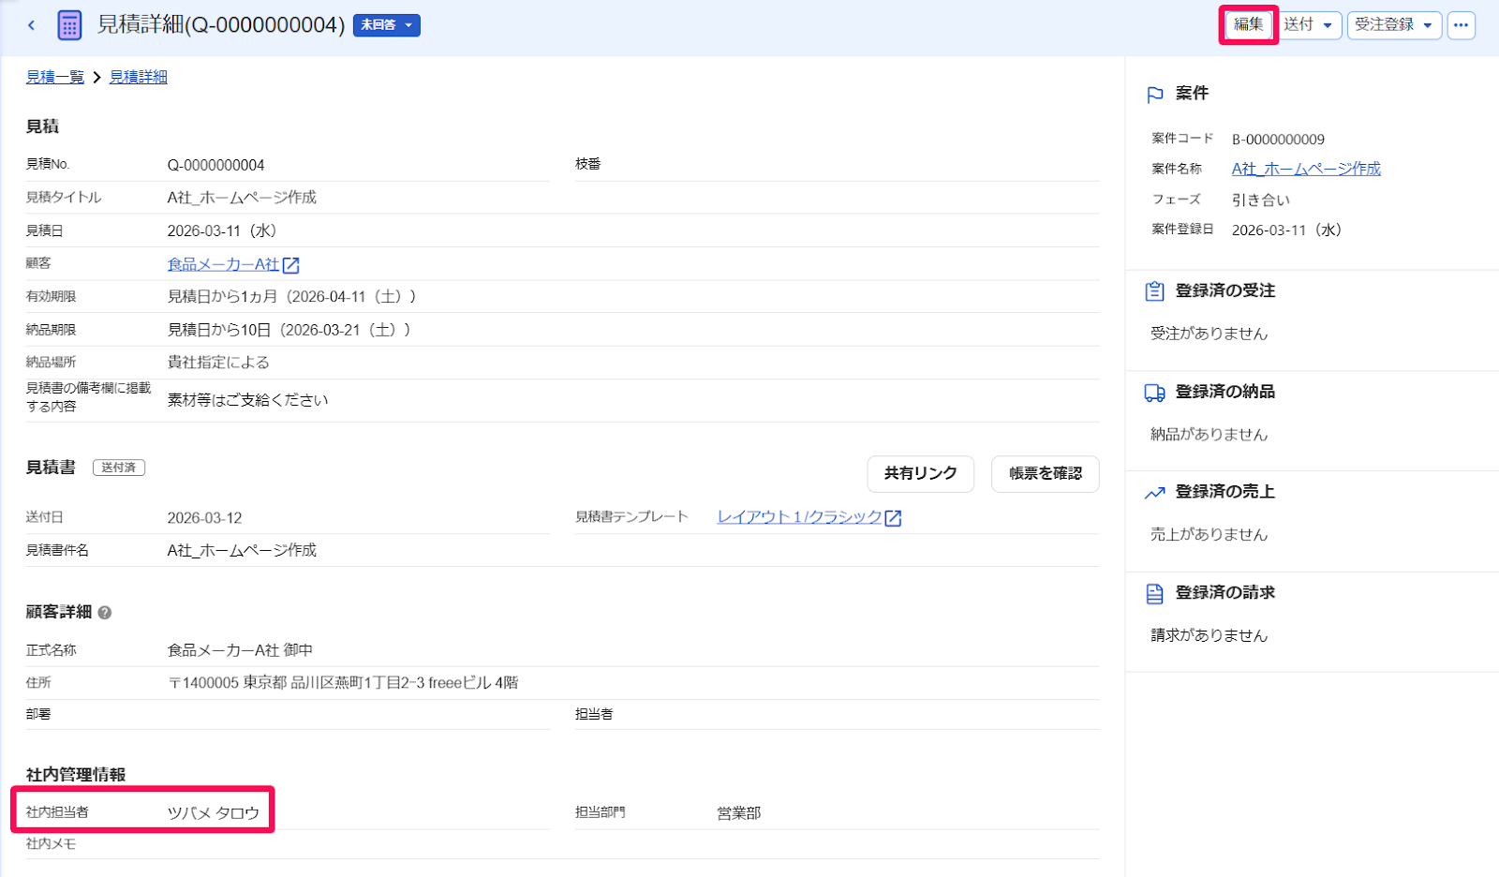Click external link icon beside 食品メーカーA社
This screenshot has width=1499, height=877.
(x=291, y=265)
